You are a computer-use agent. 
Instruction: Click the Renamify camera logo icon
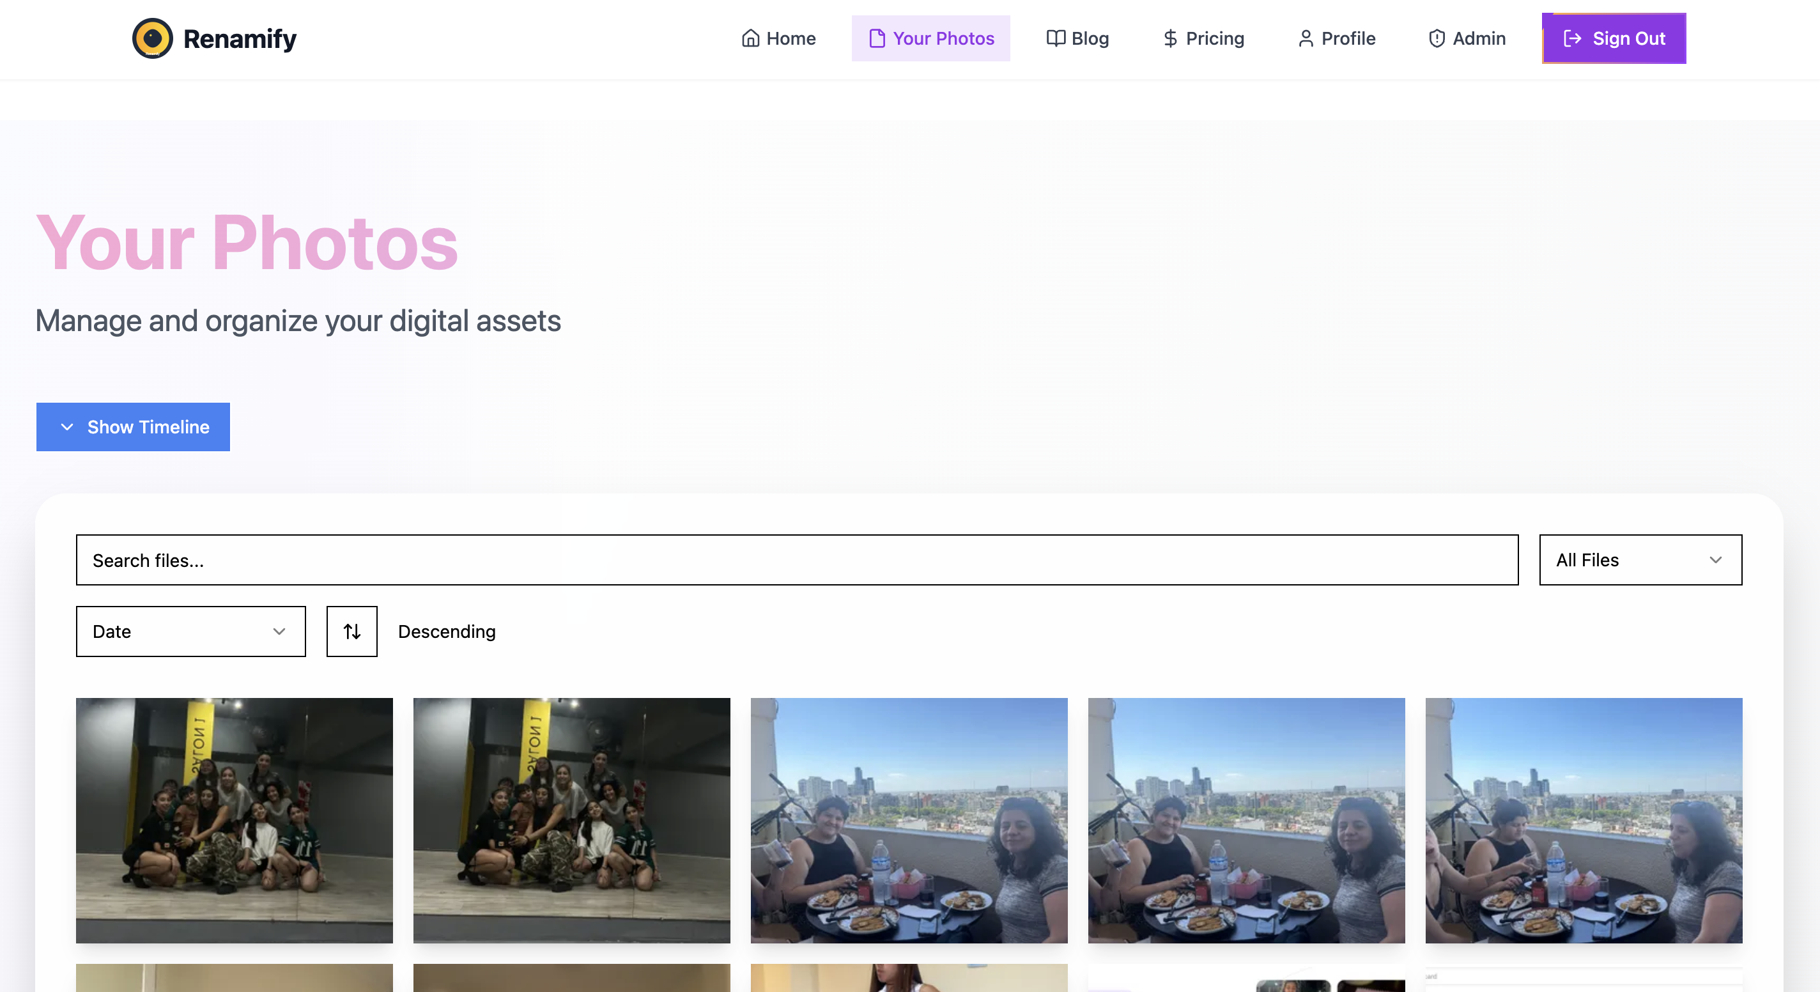click(152, 38)
